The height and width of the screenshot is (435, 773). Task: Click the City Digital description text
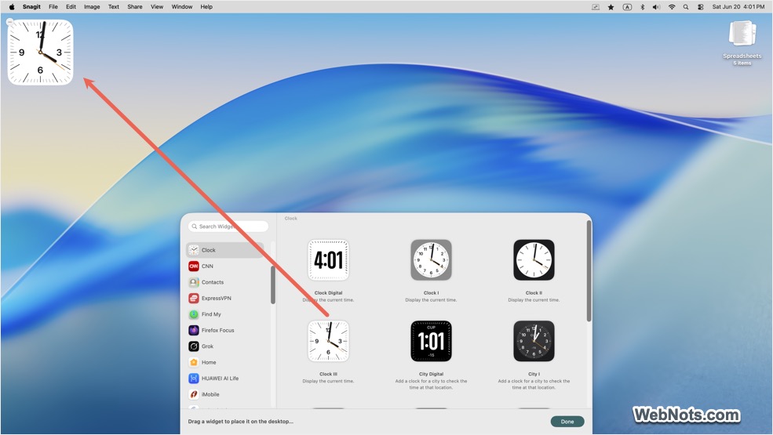pos(432,384)
